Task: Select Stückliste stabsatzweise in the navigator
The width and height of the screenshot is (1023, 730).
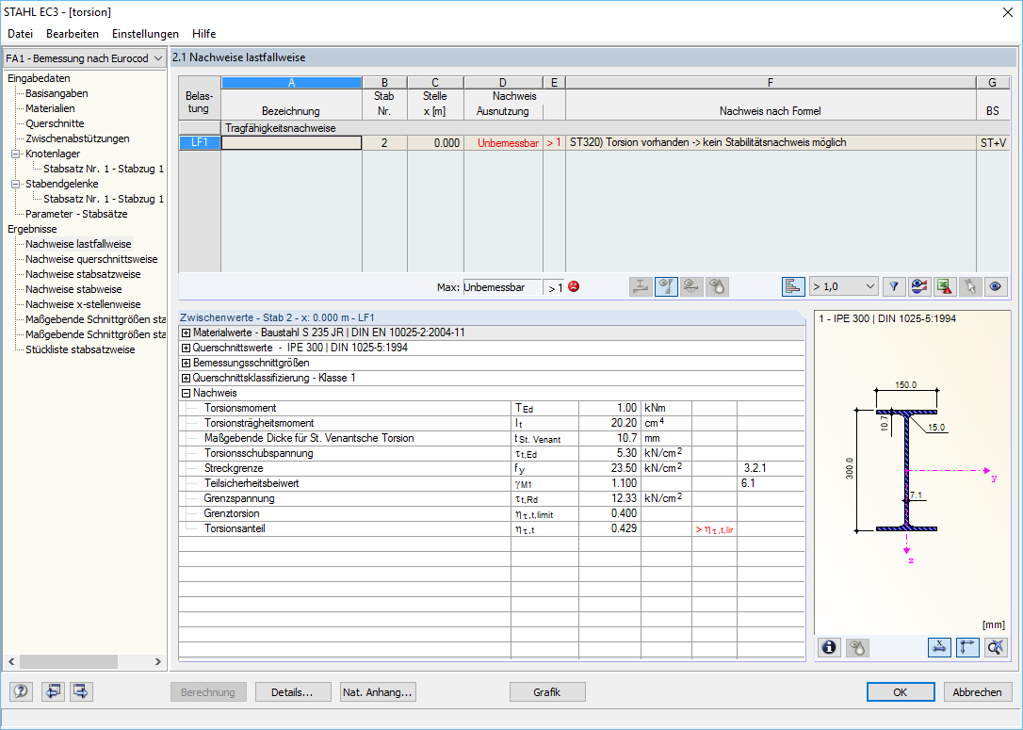Action: click(80, 349)
